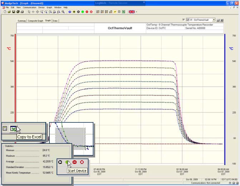Open the Communication menu
Image resolution: width=240 pixels, height=186 pixels.
(x=30, y=7)
